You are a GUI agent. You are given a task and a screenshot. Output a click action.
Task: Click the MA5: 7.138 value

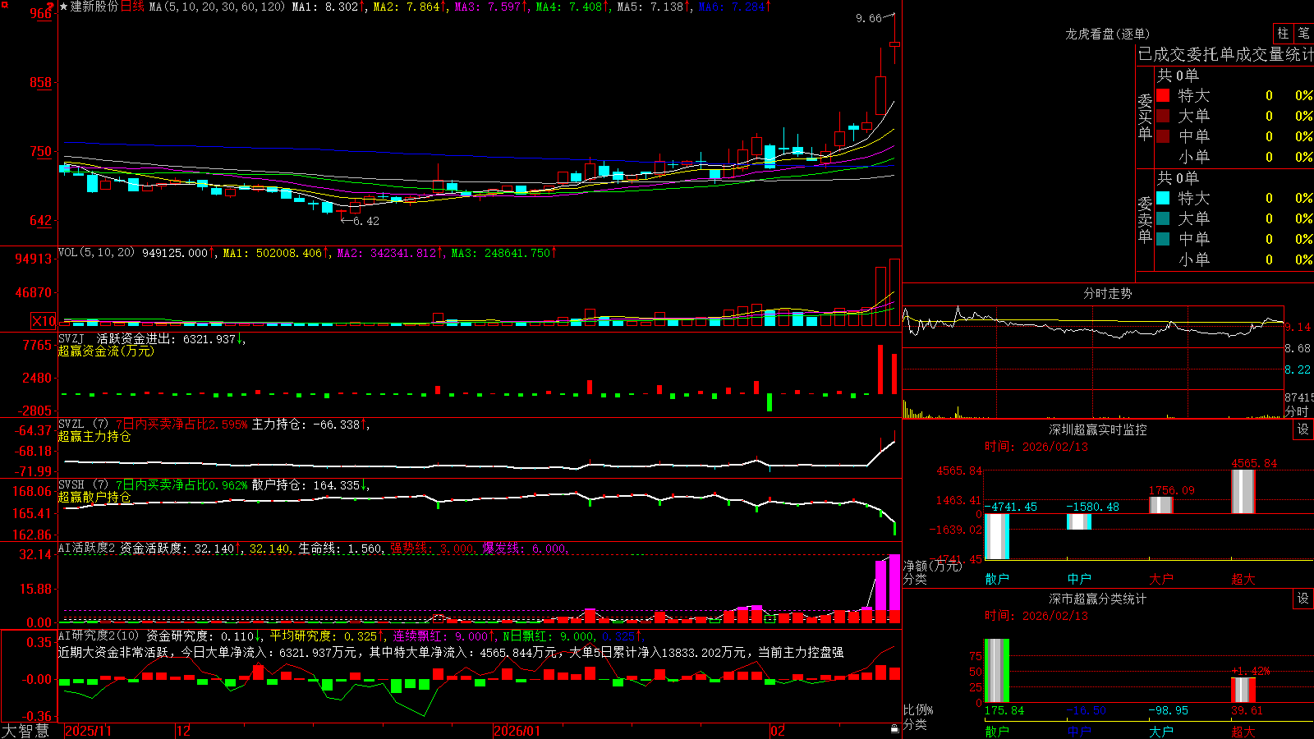click(654, 7)
